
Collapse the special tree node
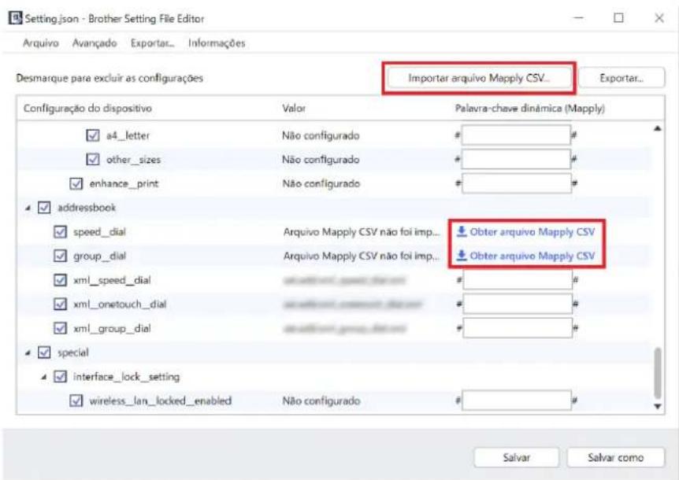(28, 353)
